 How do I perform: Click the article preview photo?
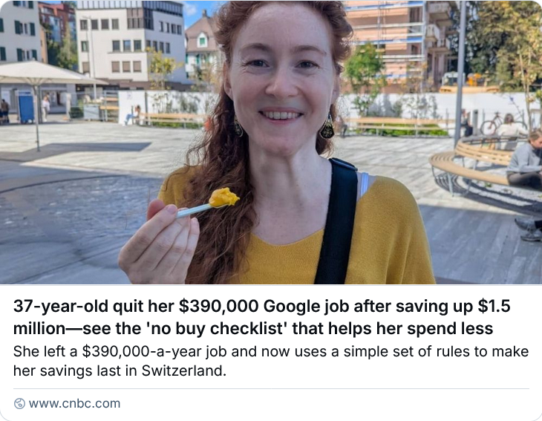(271, 142)
